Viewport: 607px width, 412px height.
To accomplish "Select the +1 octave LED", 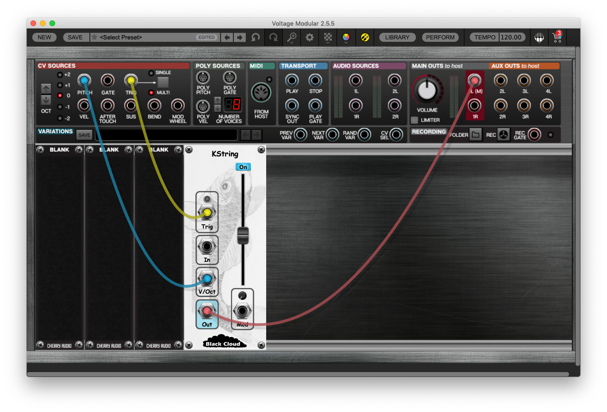I will 60,86.
